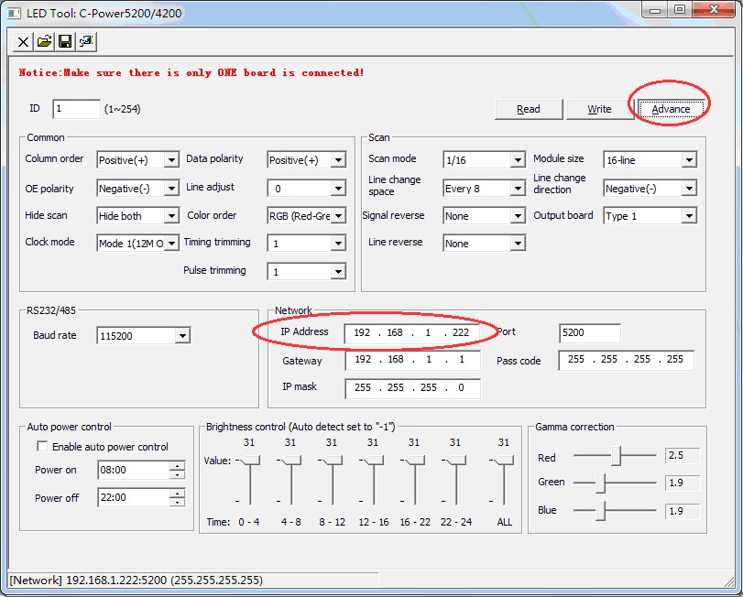Expand the Column order dropdown

(x=171, y=160)
